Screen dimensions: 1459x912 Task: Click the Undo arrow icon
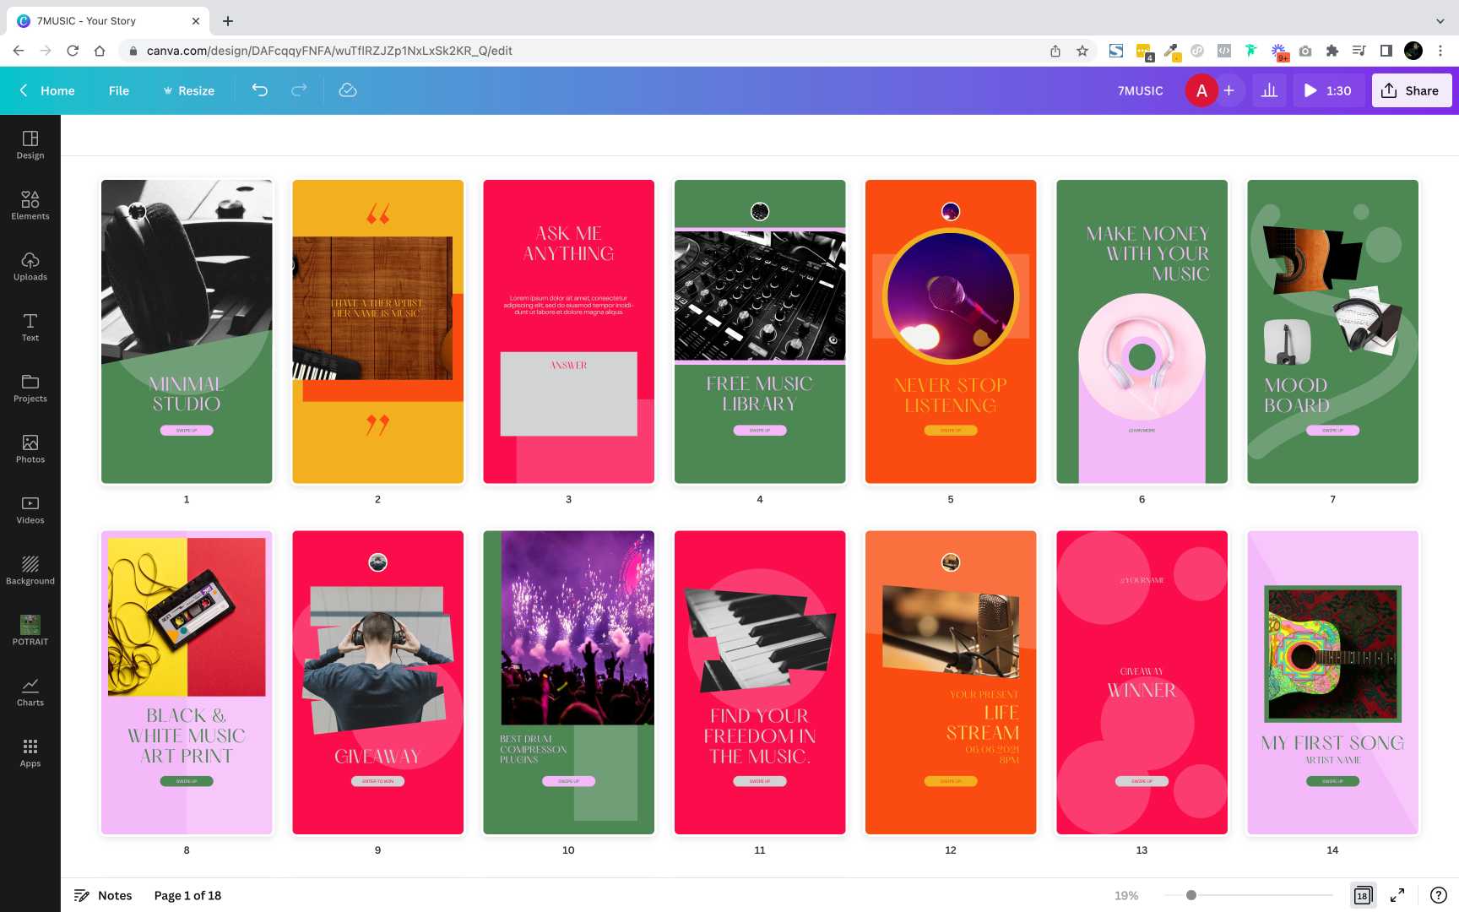click(260, 90)
